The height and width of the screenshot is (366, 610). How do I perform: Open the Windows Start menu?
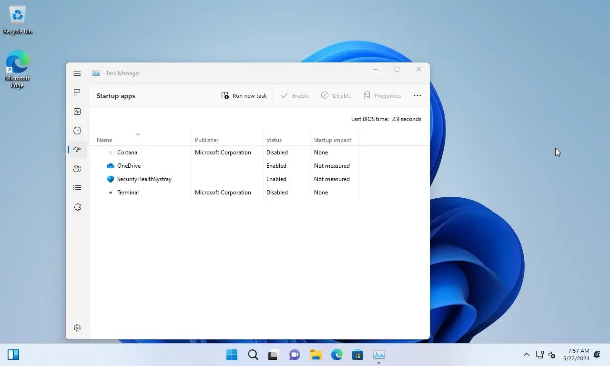pos(232,355)
